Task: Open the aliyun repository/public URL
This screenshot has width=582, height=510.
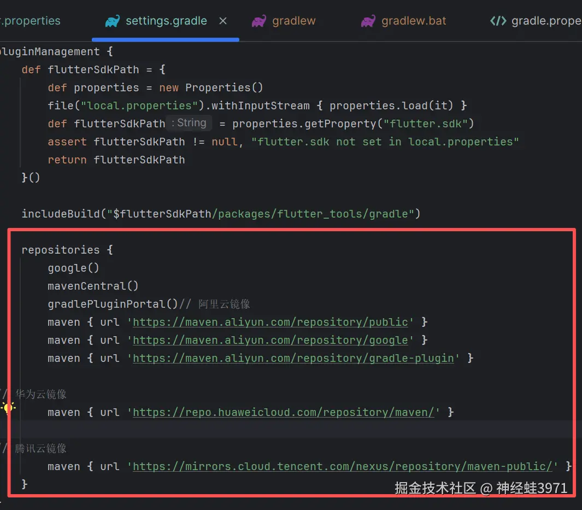Action: pyautogui.click(x=271, y=322)
